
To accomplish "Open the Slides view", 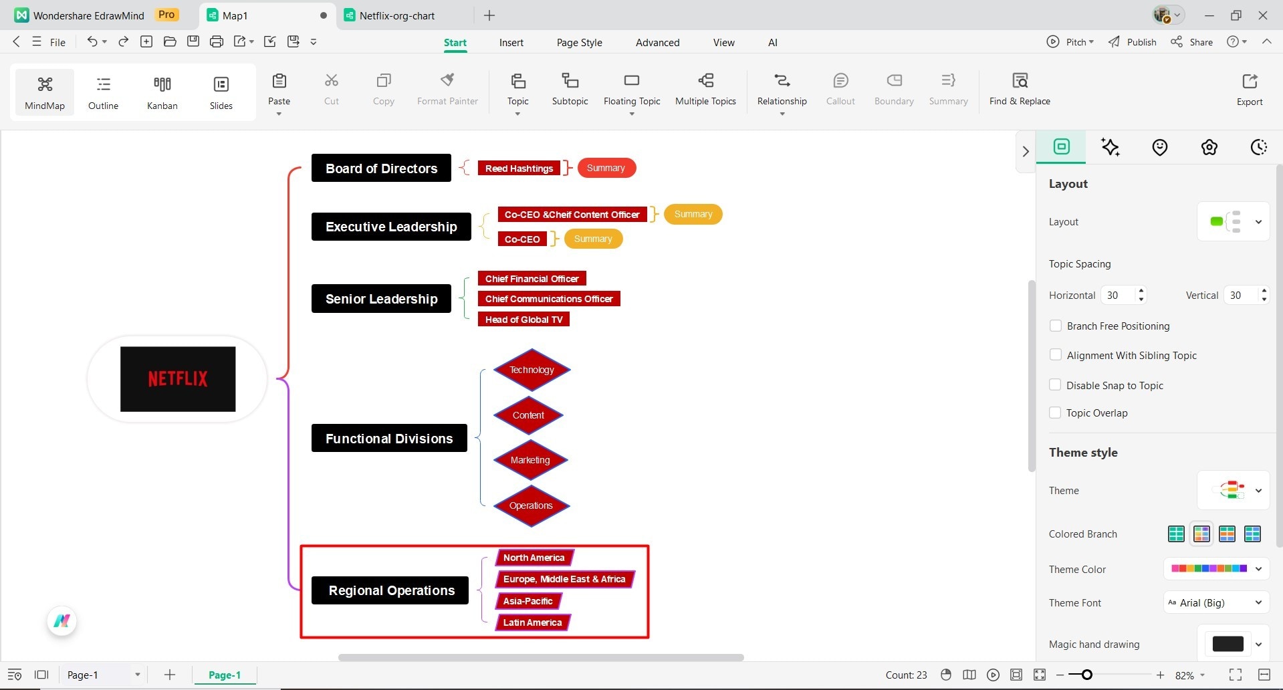I will coord(221,92).
